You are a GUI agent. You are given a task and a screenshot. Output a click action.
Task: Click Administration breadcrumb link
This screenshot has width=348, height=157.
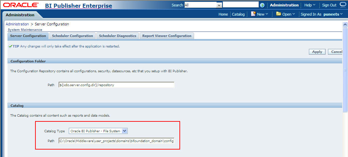(x=17, y=24)
